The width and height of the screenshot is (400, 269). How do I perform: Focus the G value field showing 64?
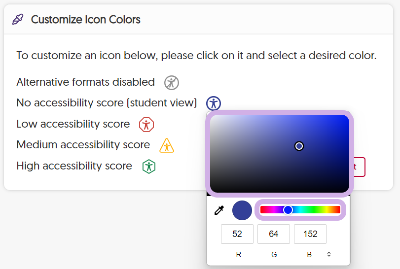[273, 234]
